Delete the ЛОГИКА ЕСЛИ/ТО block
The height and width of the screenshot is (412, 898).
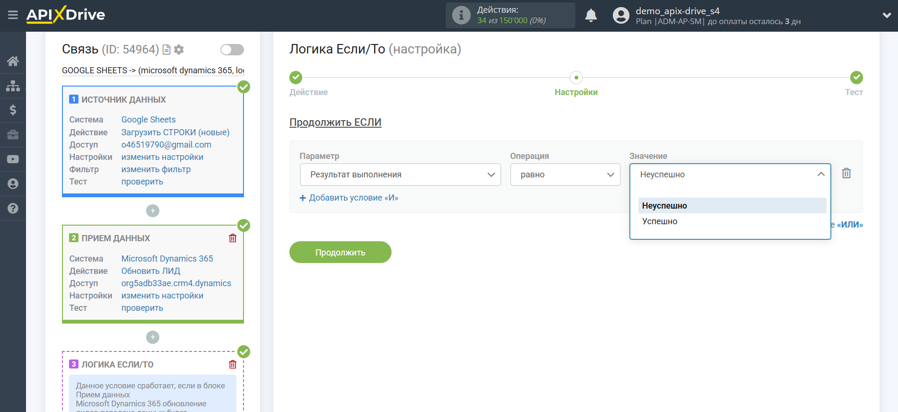(x=233, y=364)
